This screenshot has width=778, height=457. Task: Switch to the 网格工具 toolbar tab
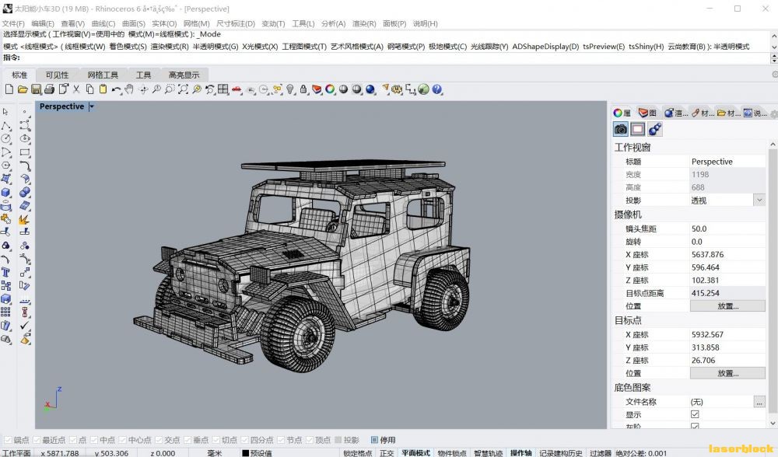[103, 75]
